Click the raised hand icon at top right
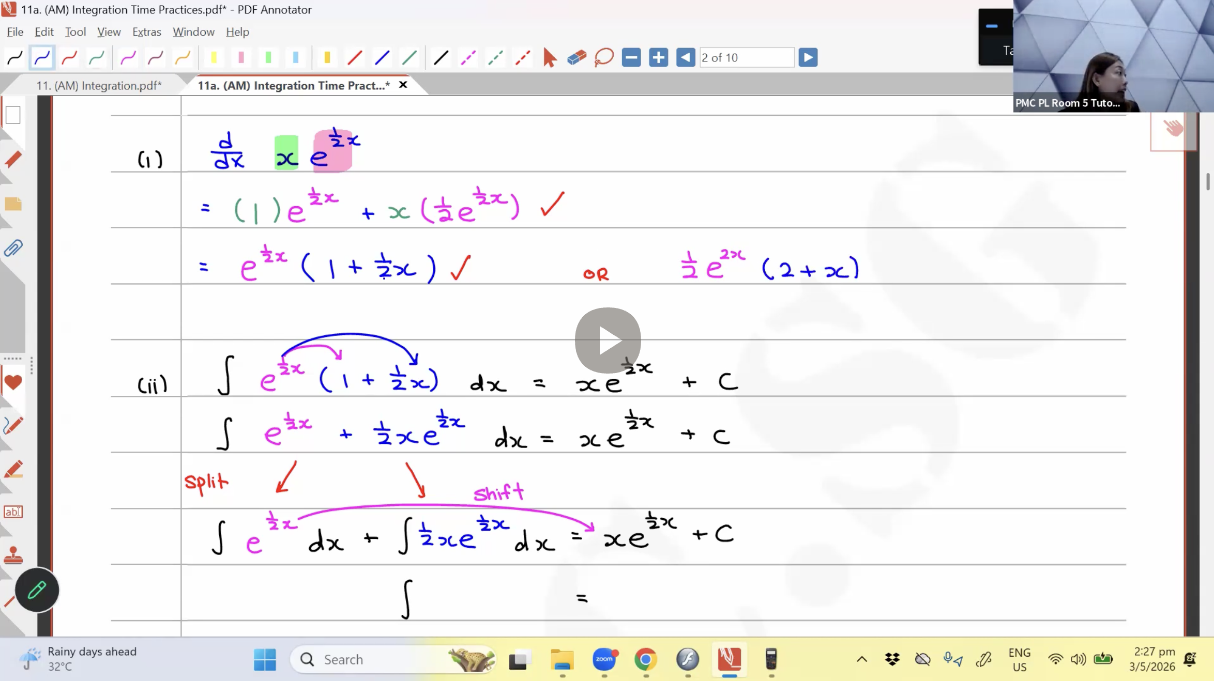This screenshot has height=681, width=1214. [1173, 128]
